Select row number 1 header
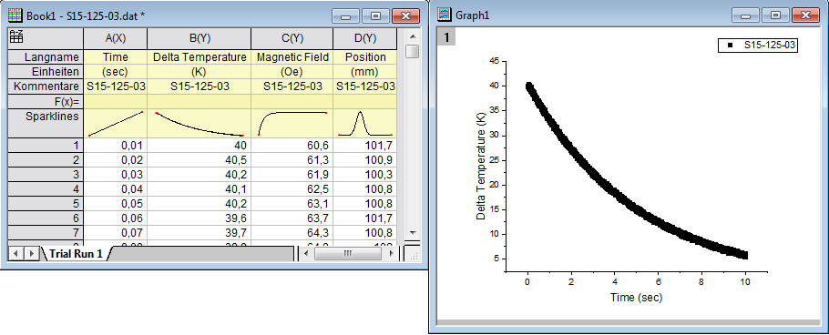Image resolution: width=829 pixels, height=335 pixels. [x=46, y=146]
